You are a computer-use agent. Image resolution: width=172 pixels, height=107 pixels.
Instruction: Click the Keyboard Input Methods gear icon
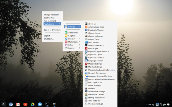click(x=86, y=51)
